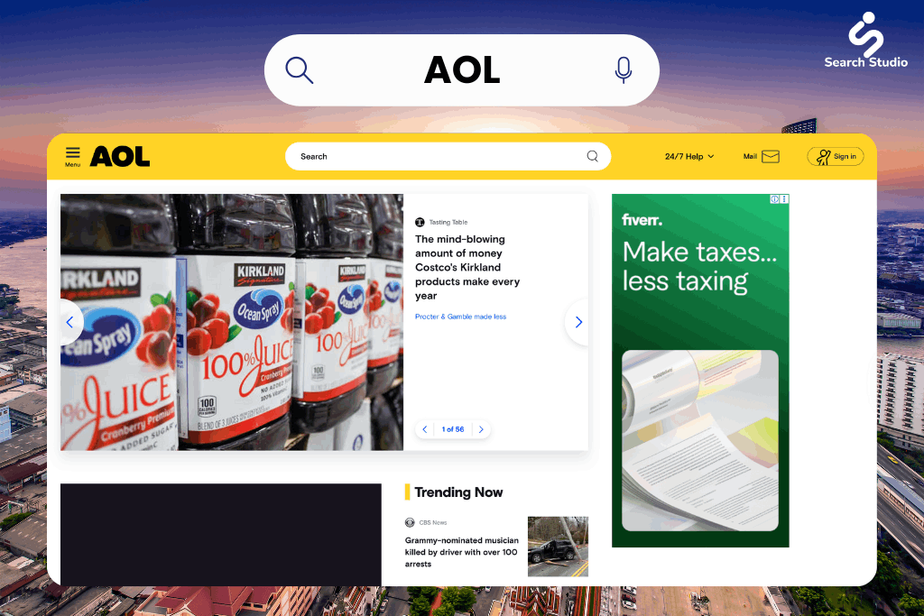This screenshot has width=924, height=616.
Task: Click the large magnifier icon in top banner
Action: (300, 70)
